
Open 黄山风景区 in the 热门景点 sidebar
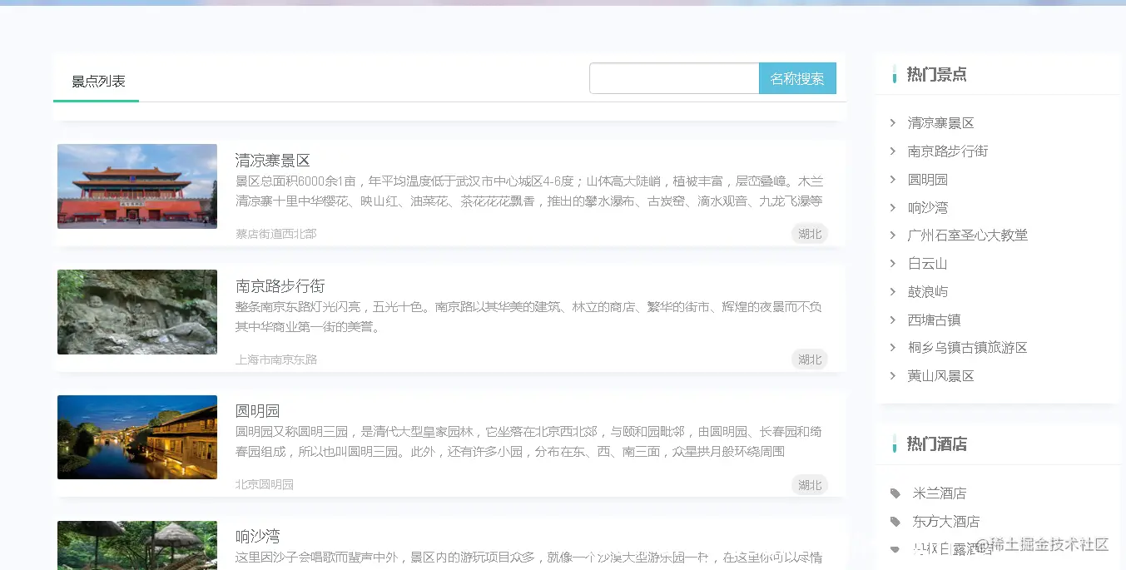coord(941,376)
